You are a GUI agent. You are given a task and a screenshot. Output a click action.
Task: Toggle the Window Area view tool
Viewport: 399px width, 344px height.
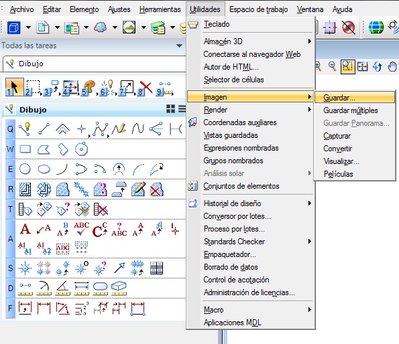coord(347,67)
